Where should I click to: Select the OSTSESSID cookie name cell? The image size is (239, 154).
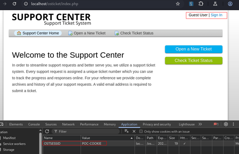(62, 143)
